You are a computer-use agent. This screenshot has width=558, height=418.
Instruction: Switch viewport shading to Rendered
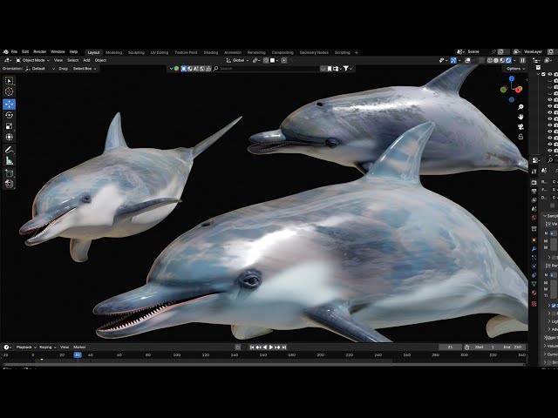[508, 60]
